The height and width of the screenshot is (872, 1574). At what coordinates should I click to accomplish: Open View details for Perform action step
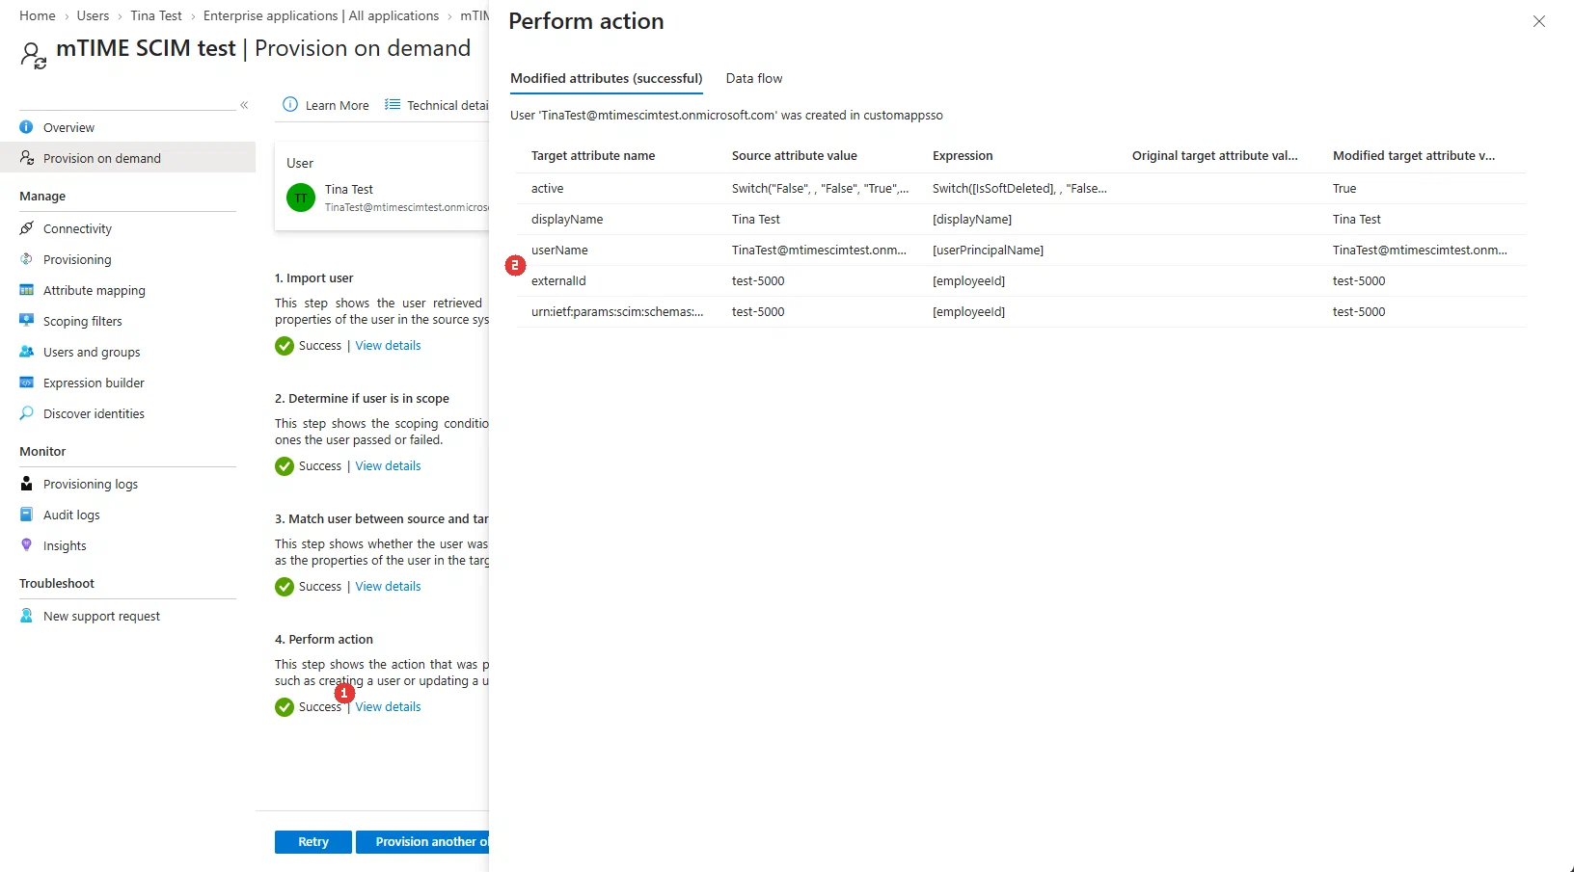point(388,707)
